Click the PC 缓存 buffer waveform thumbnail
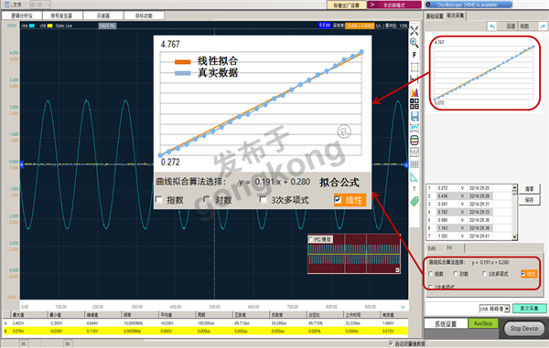This screenshot has height=348, width=549. tap(354, 254)
